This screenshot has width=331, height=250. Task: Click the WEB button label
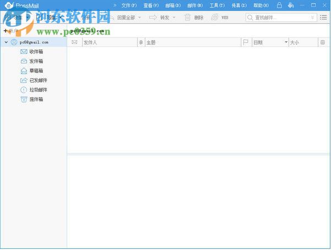coord(225,18)
